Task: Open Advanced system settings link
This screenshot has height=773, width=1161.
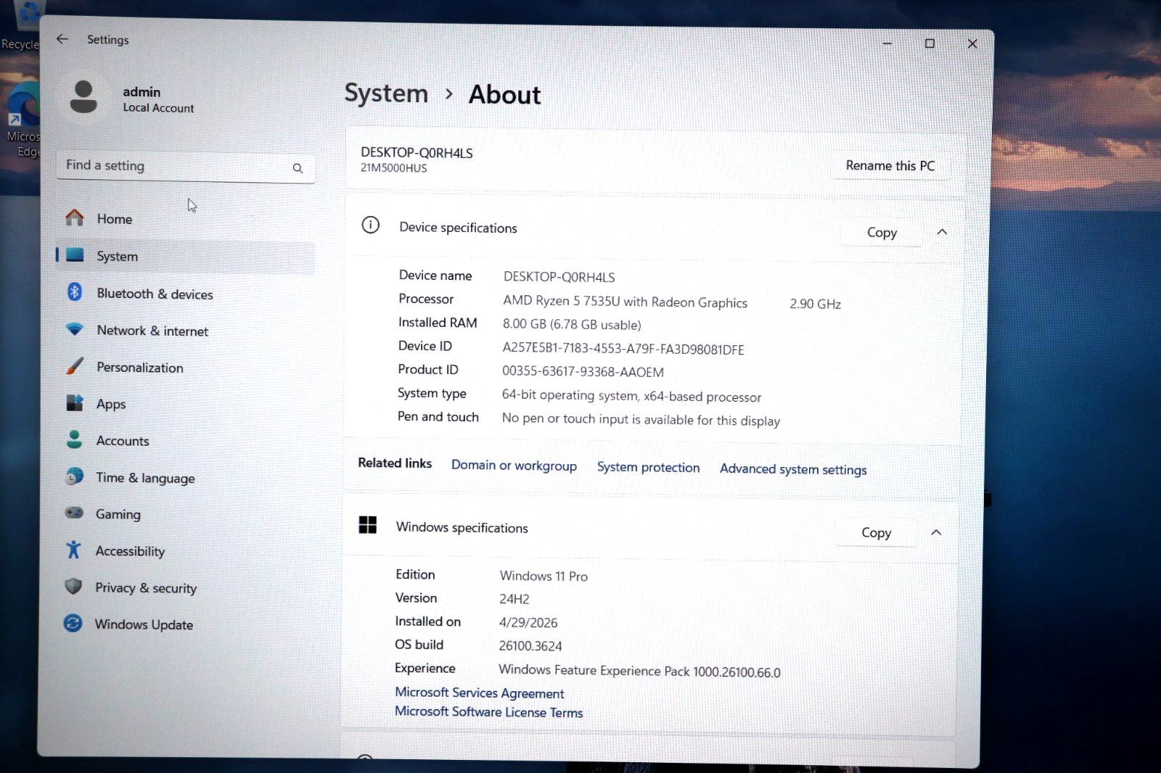Action: [793, 469]
